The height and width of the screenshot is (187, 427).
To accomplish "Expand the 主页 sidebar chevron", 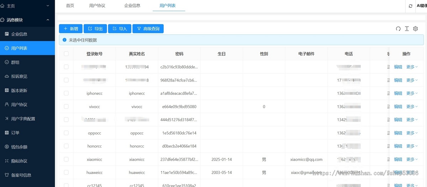I will [48, 6].
